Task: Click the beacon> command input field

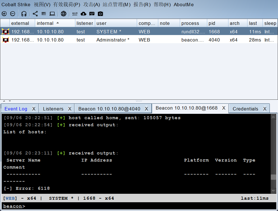Action: (139, 206)
